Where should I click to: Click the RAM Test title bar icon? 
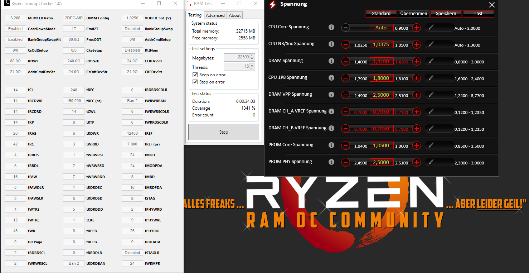(x=189, y=3)
